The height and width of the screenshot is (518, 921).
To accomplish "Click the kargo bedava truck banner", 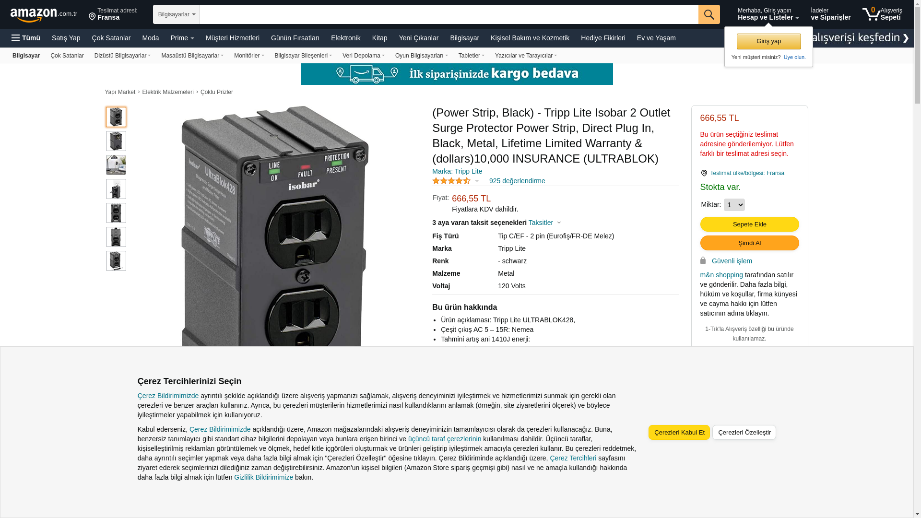I will click(x=457, y=74).
